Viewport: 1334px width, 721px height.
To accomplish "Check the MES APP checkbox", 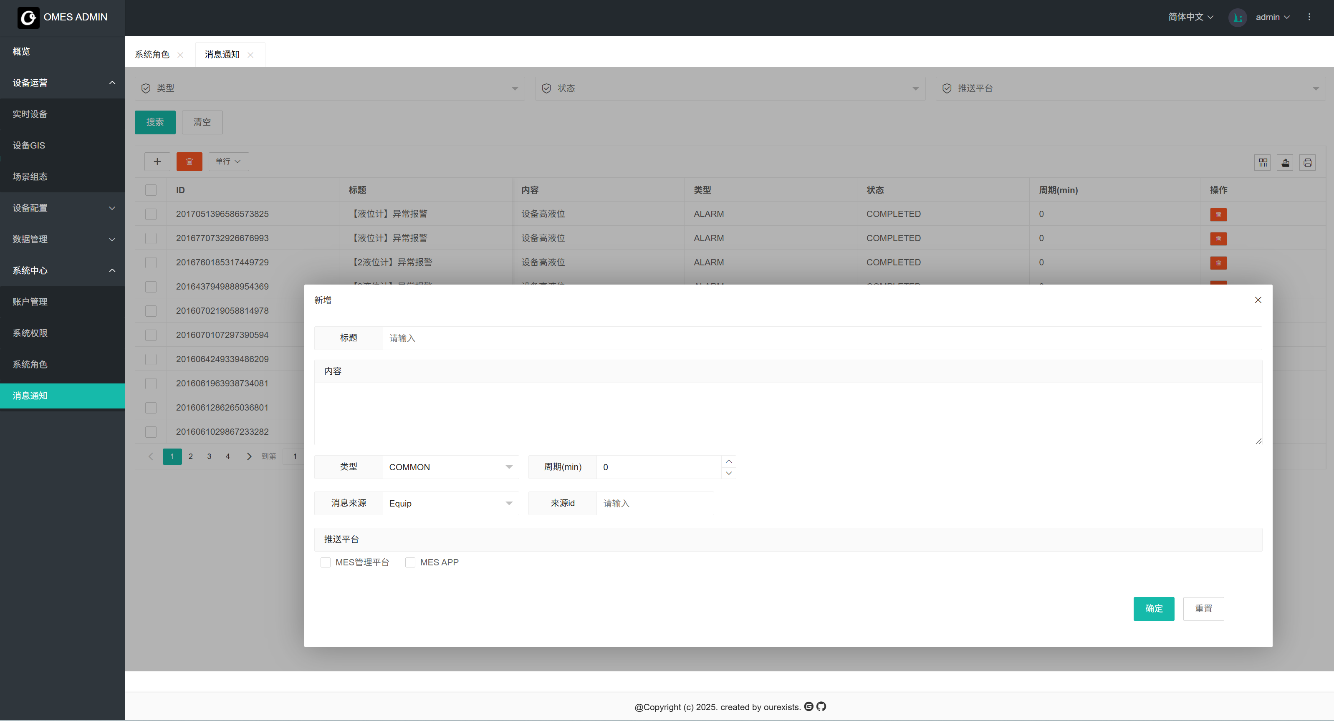I will coord(410,562).
